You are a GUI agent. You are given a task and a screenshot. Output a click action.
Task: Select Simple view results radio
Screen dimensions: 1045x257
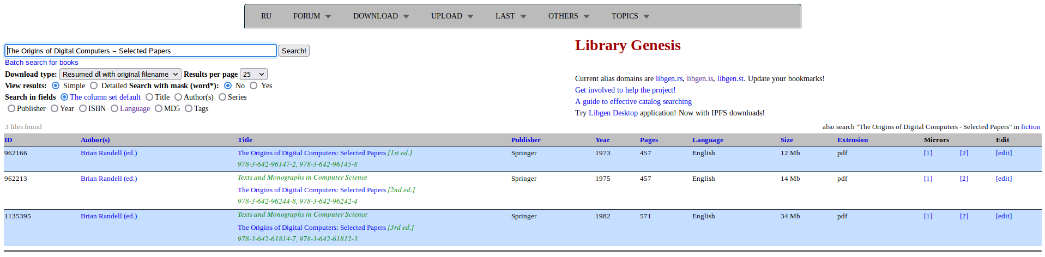click(x=56, y=85)
